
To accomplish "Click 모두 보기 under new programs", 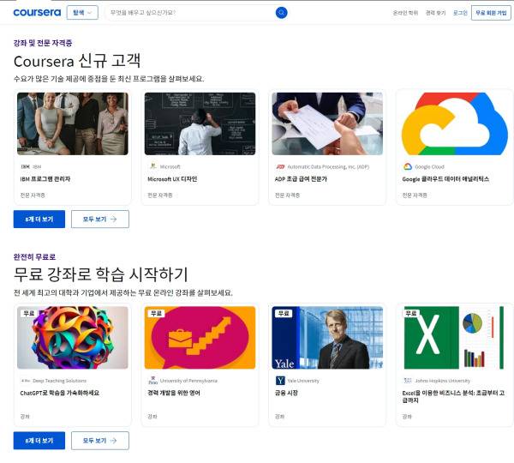I will 99,219.
